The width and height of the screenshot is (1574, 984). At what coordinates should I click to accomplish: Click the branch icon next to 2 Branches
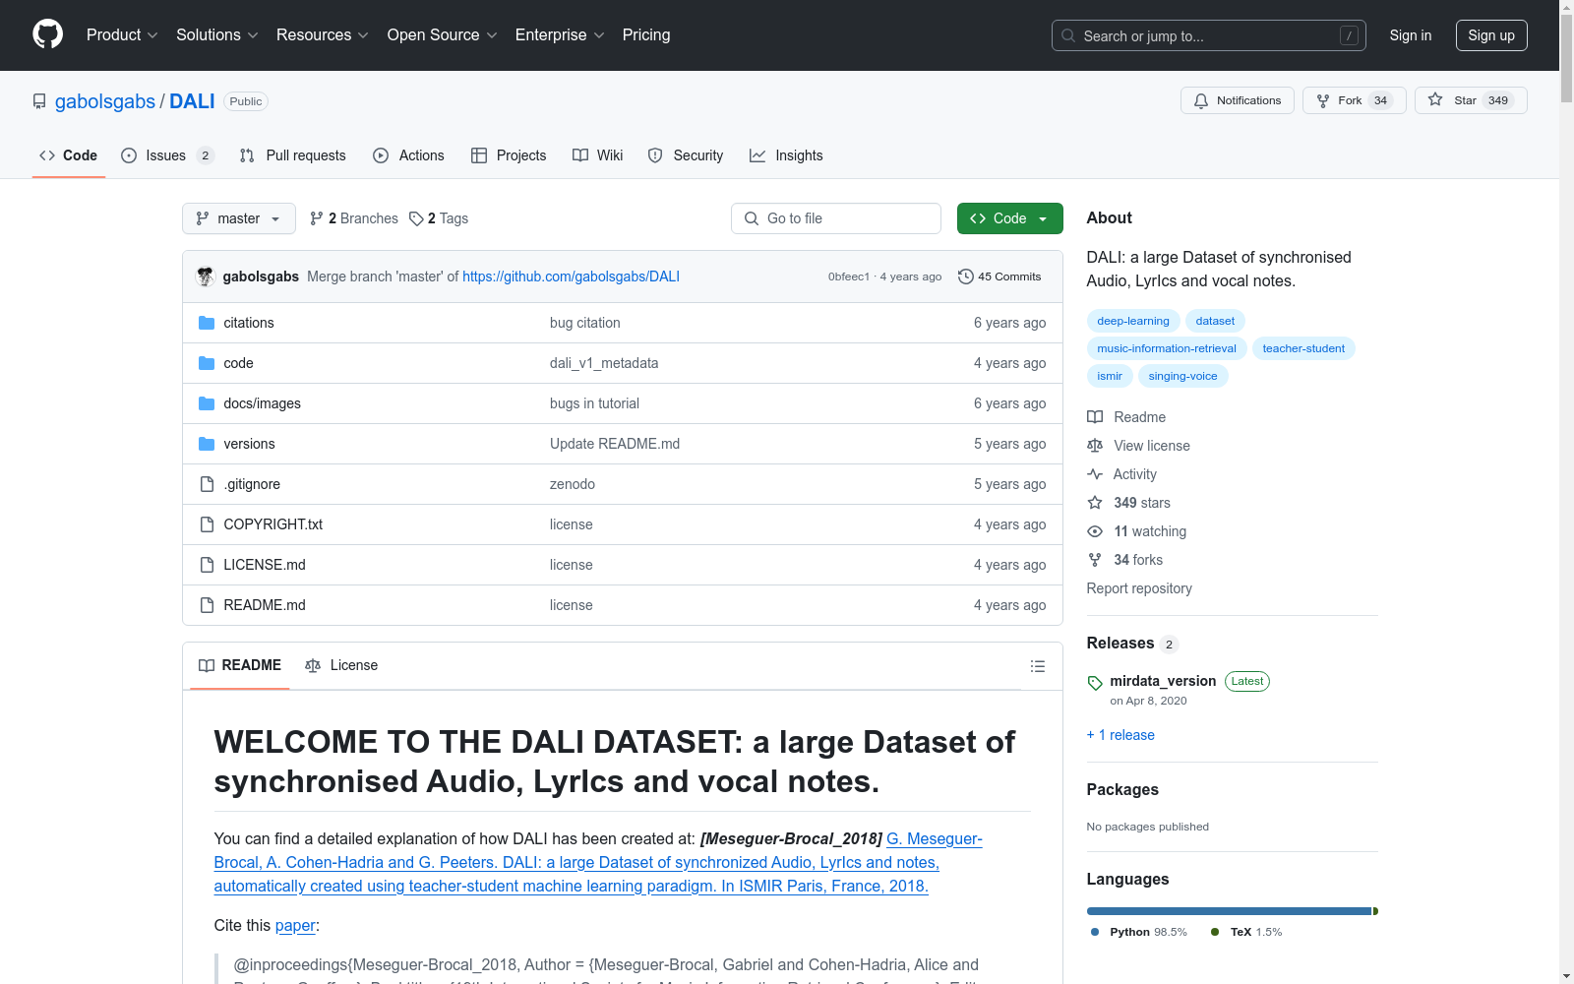pyautogui.click(x=317, y=218)
